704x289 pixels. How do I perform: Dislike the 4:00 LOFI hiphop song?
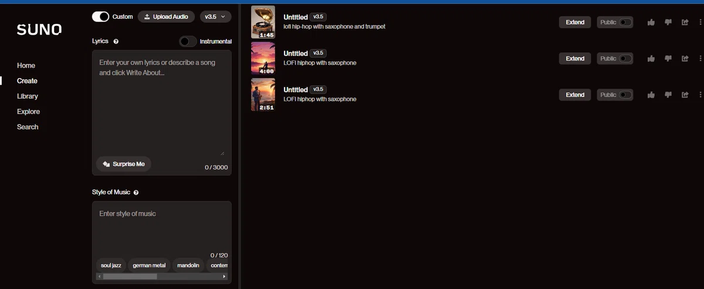[x=668, y=59]
